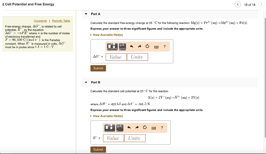266x154 pixels.
Task: Reset the Part A answer field
Action: 147,46
